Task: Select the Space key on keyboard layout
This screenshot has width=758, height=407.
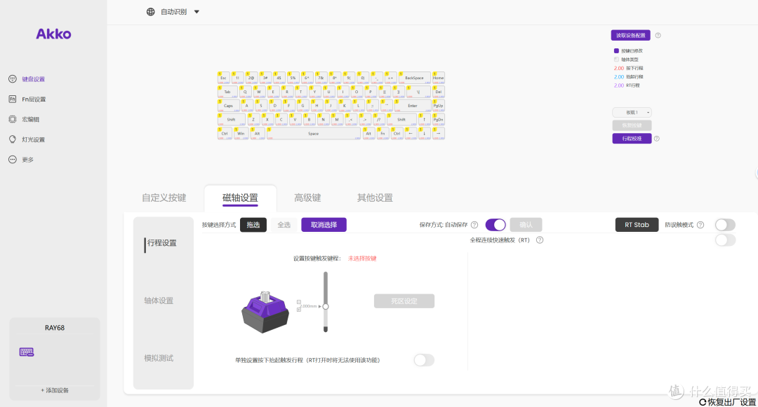Action: coord(313,134)
